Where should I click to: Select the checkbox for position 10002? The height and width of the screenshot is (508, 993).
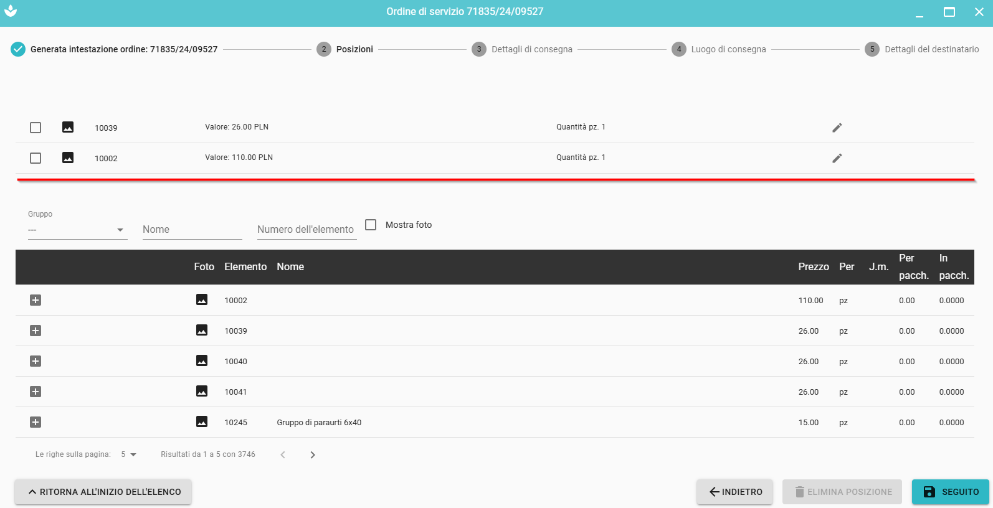click(x=36, y=158)
